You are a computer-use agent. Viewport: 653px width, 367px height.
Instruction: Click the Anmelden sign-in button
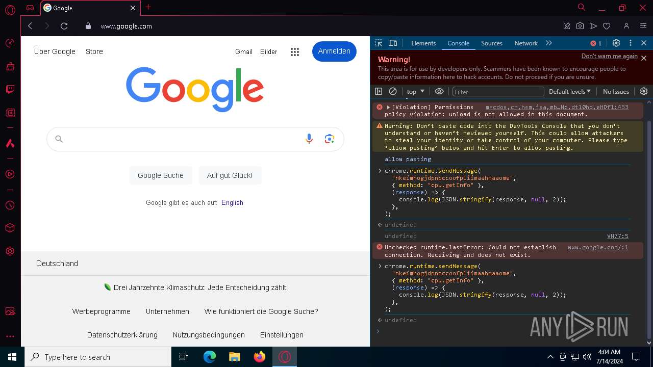(334, 51)
